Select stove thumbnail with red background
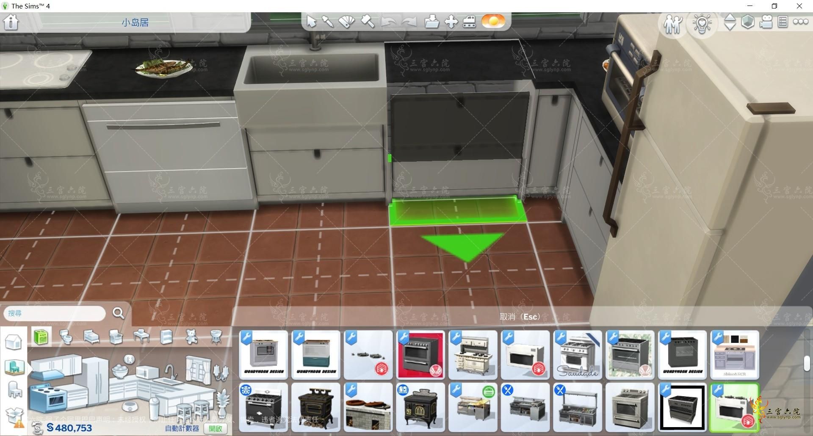The width and height of the screenshot is (813, 436). click(420, 355)
